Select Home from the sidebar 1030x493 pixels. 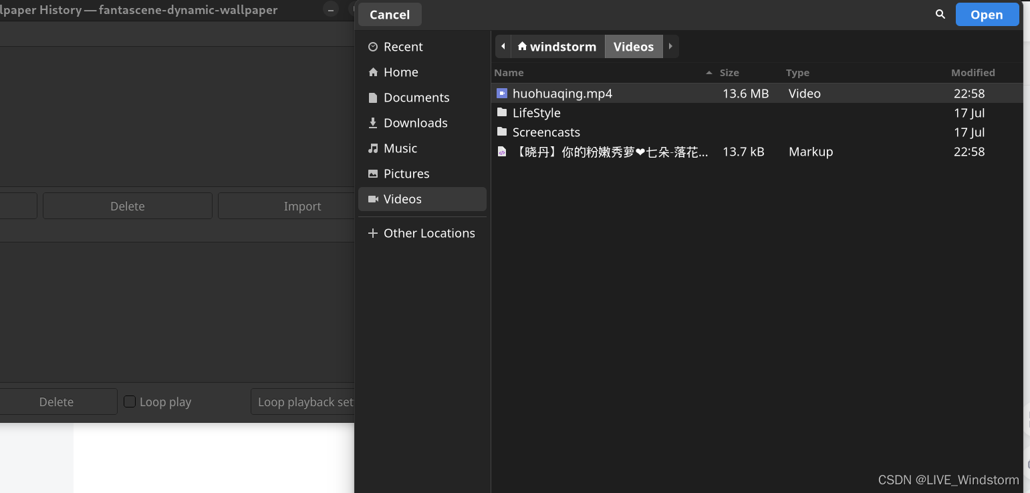[400, 71]
